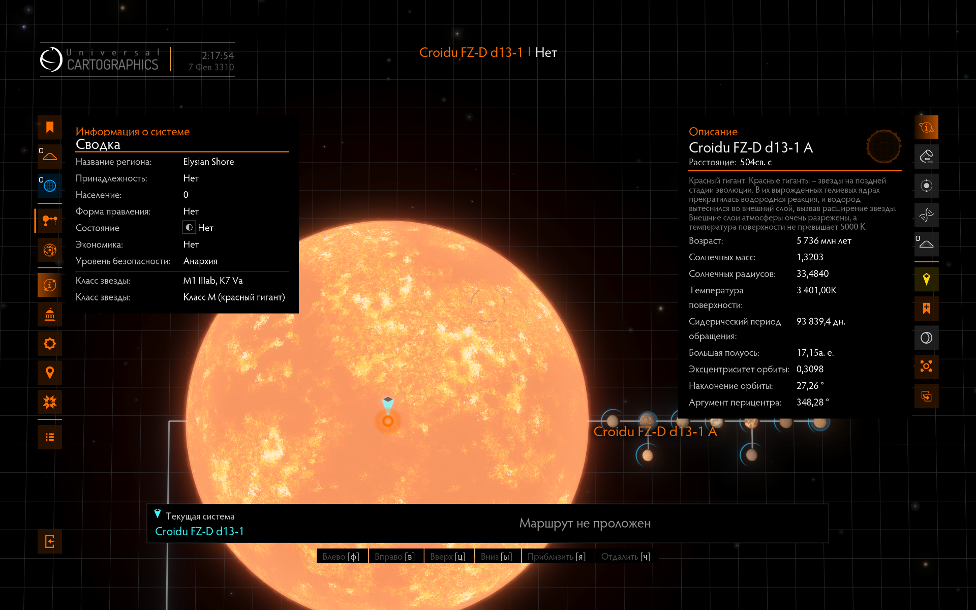Click the Сводка heading

98,144
